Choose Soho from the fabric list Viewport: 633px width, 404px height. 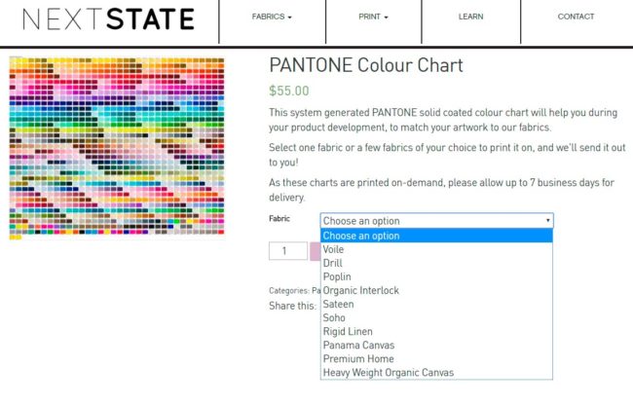coord(334,317)
